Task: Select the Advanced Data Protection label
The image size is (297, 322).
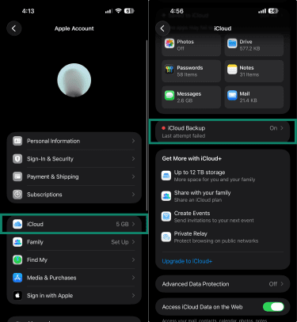Action: pos(196,284)
